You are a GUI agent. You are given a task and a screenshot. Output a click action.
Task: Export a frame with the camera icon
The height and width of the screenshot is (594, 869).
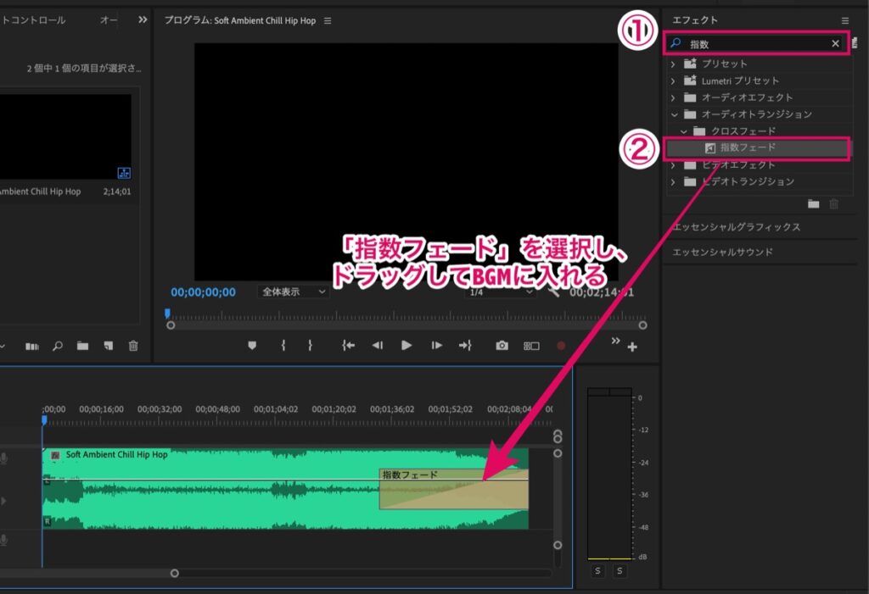pos(502,346)
